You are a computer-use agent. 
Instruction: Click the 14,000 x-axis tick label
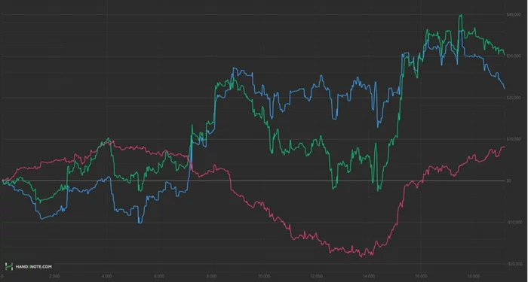[x=369, y=276]
